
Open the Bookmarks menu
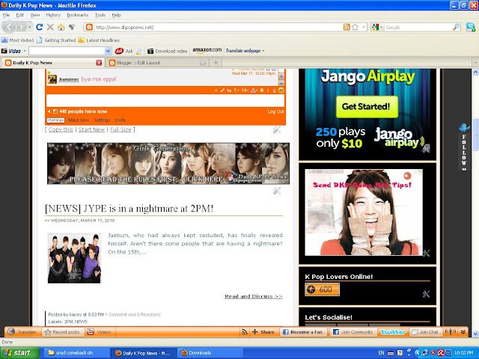pos(78,15)
